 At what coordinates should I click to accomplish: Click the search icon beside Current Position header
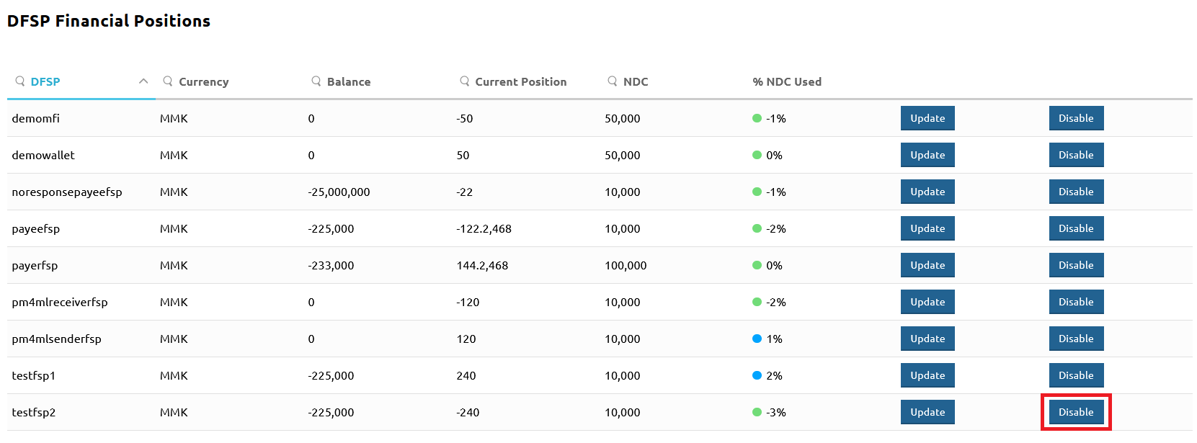pyautogui.click(x=465, y=81)
